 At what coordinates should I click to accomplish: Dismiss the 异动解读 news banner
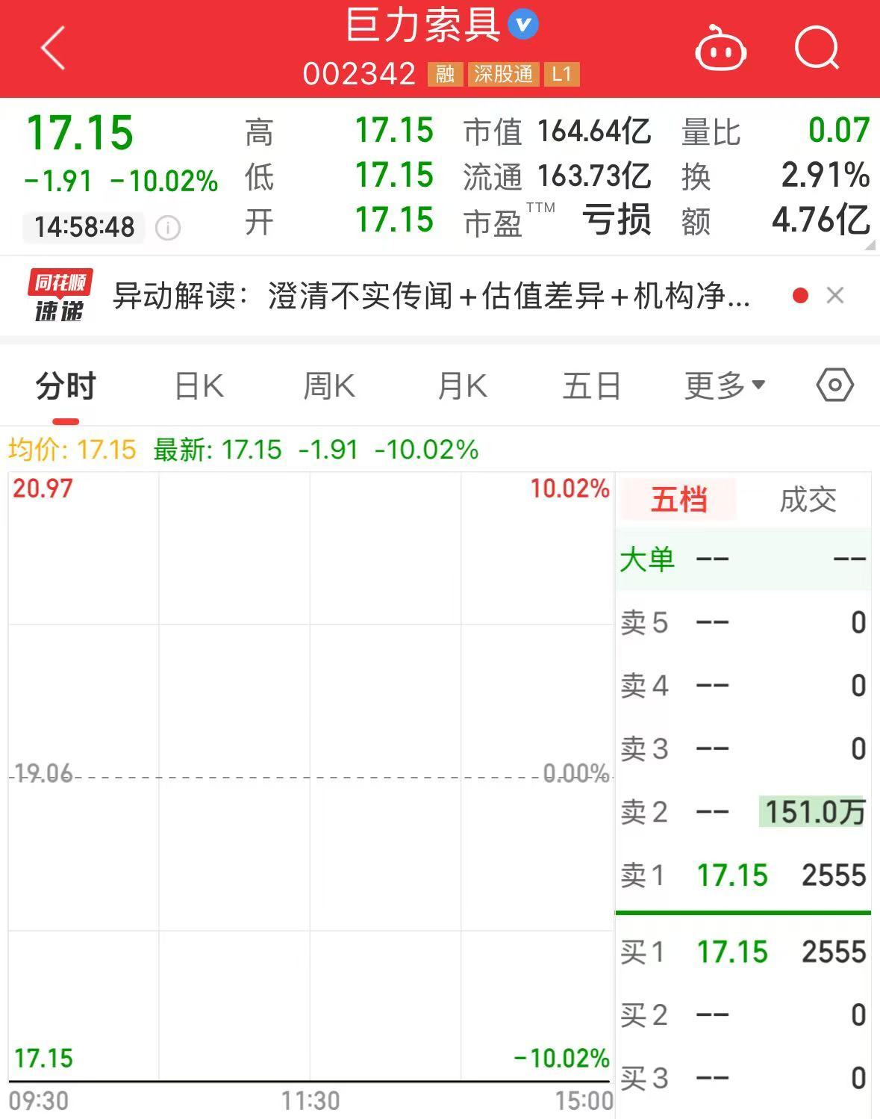pos(835,296)
